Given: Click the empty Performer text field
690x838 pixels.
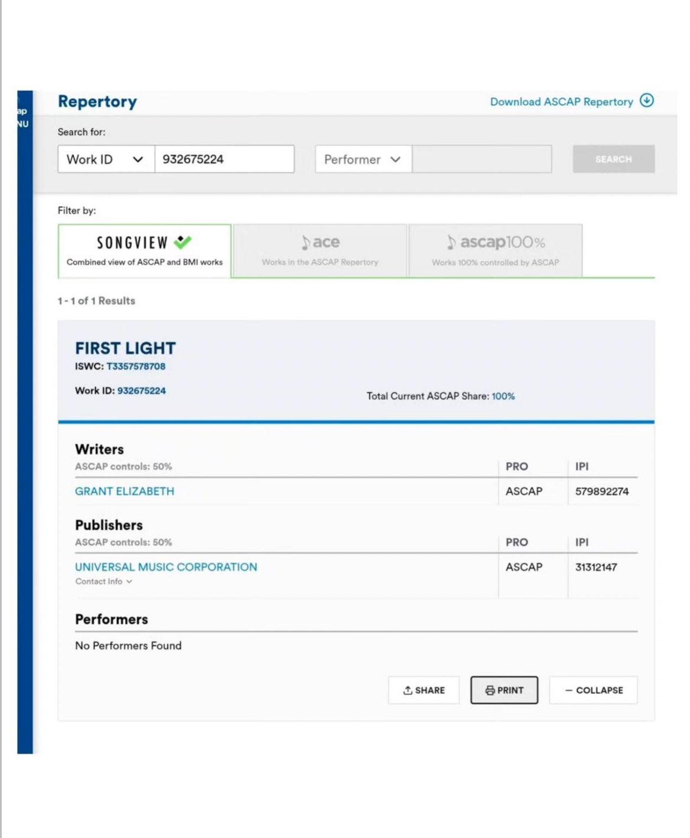Looking at the screenshot, I should pyautogui.click(x=482, y=159).
